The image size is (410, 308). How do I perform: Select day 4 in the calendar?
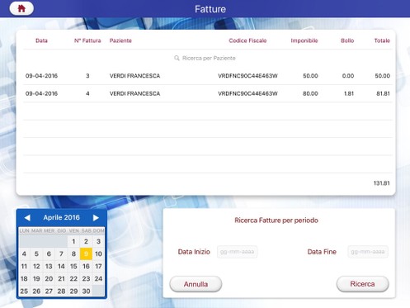click(24, 254)
